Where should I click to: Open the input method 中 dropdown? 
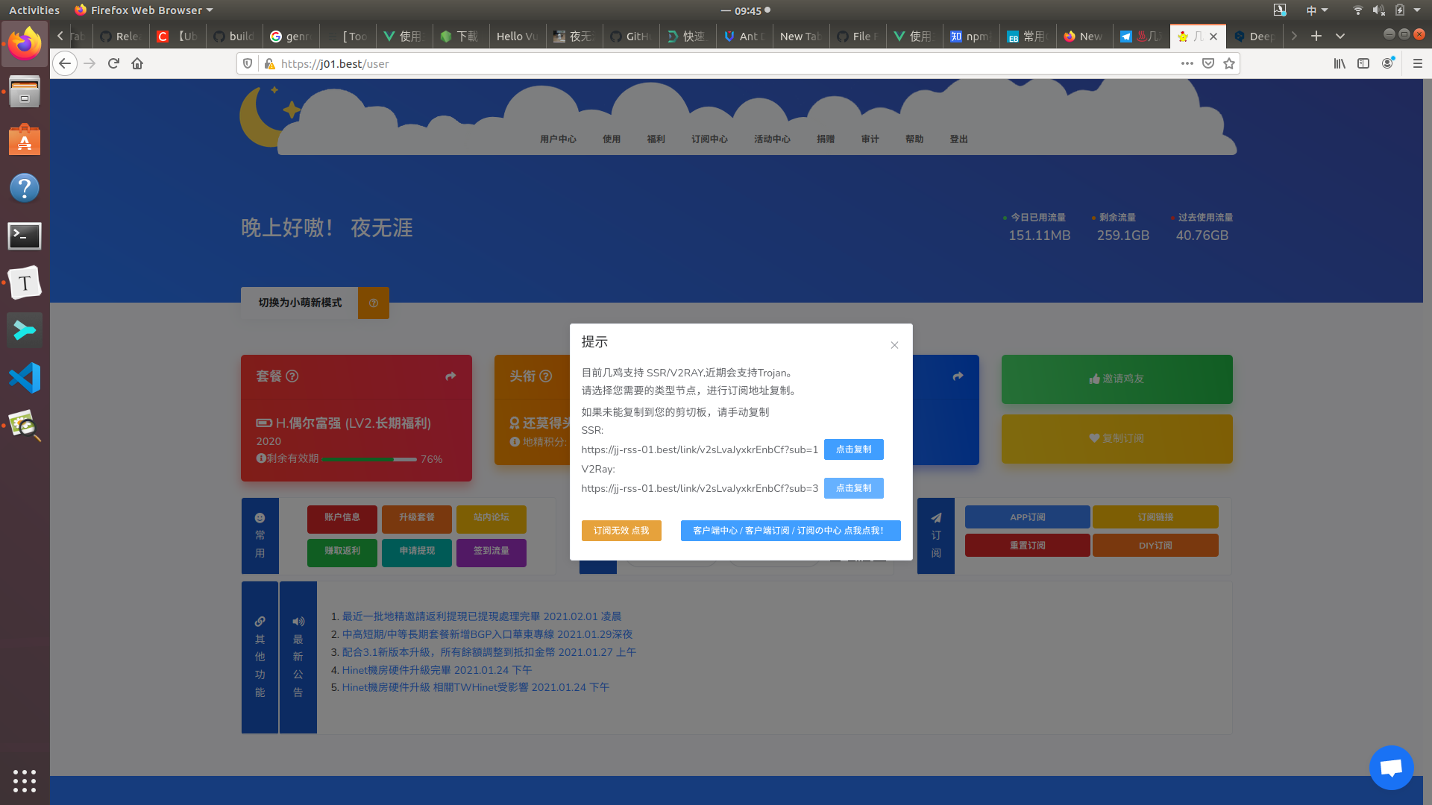(x=1316, y=10)
